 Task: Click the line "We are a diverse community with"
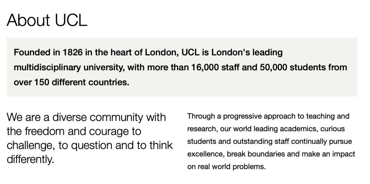(86, 117)
